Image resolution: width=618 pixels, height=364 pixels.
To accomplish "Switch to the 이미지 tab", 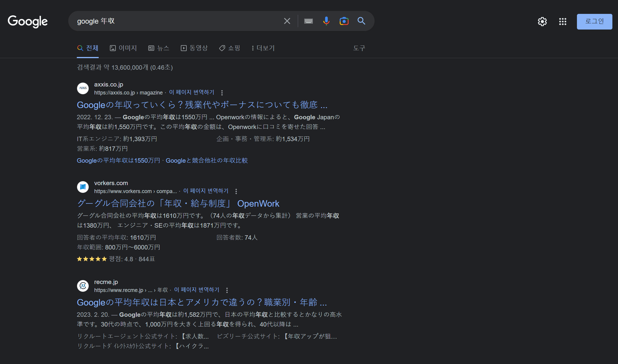I will pyautogui.click(x=123, y=48).
